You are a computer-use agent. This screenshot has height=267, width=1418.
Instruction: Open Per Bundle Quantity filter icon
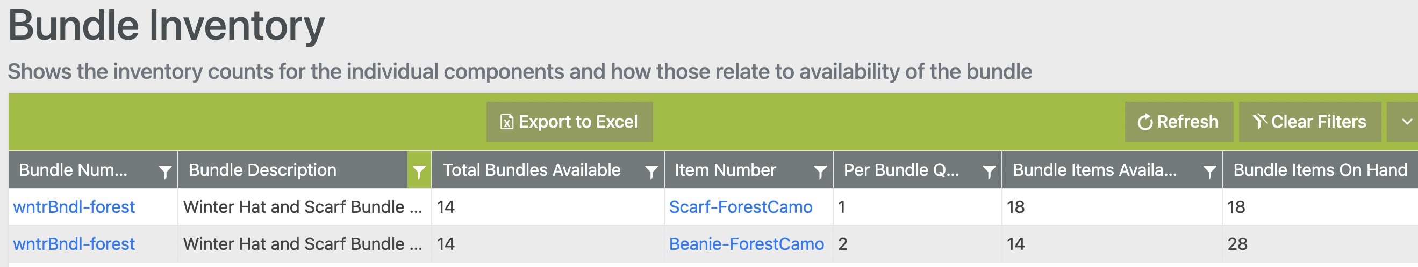989,172
